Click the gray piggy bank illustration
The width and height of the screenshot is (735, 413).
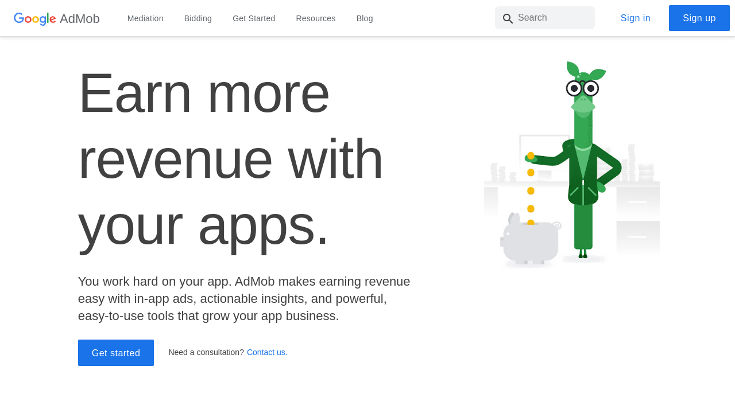(x=529, y=241)
